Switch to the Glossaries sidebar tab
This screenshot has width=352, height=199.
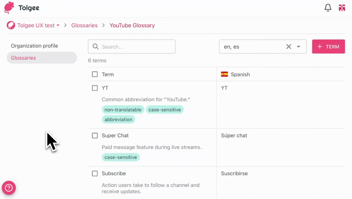point(23,58)
